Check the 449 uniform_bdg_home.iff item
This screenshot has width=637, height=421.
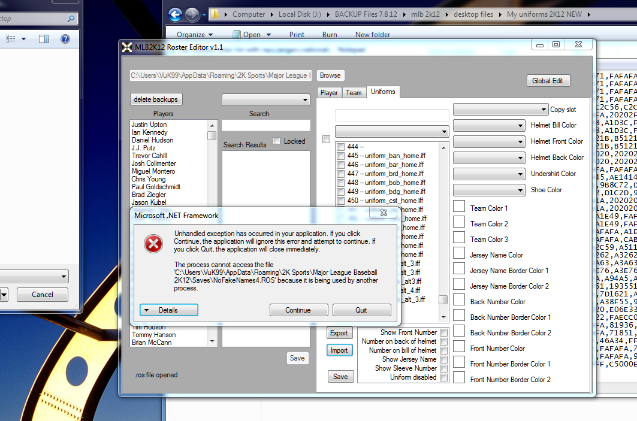[x=341, y=192]
